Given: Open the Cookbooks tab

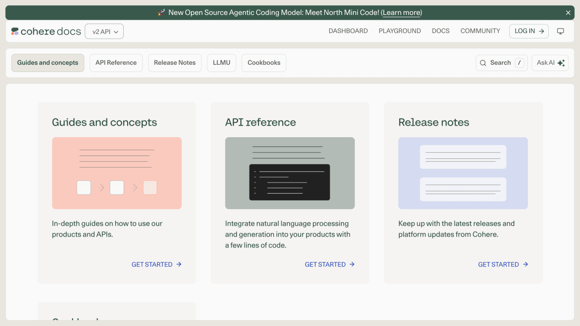Looking at the screenshot, I should pos(264,63).
